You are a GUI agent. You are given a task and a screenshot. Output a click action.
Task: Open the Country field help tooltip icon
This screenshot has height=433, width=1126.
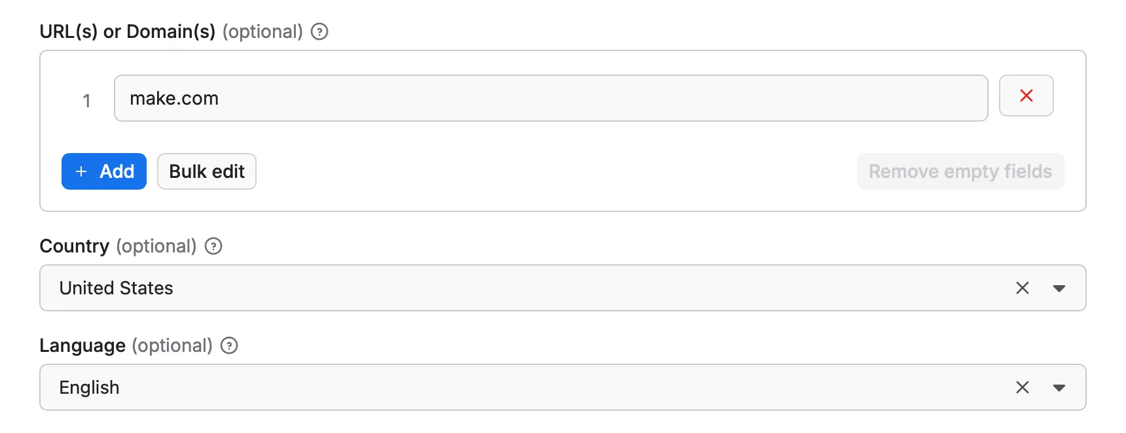pos(213,246)
